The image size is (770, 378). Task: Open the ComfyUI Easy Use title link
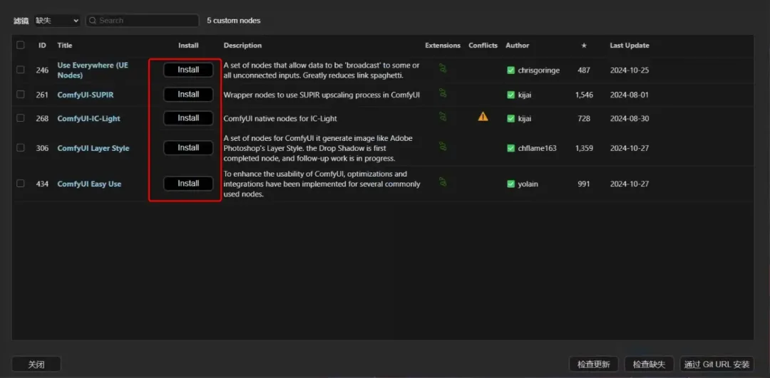click(x=89, y=184)
